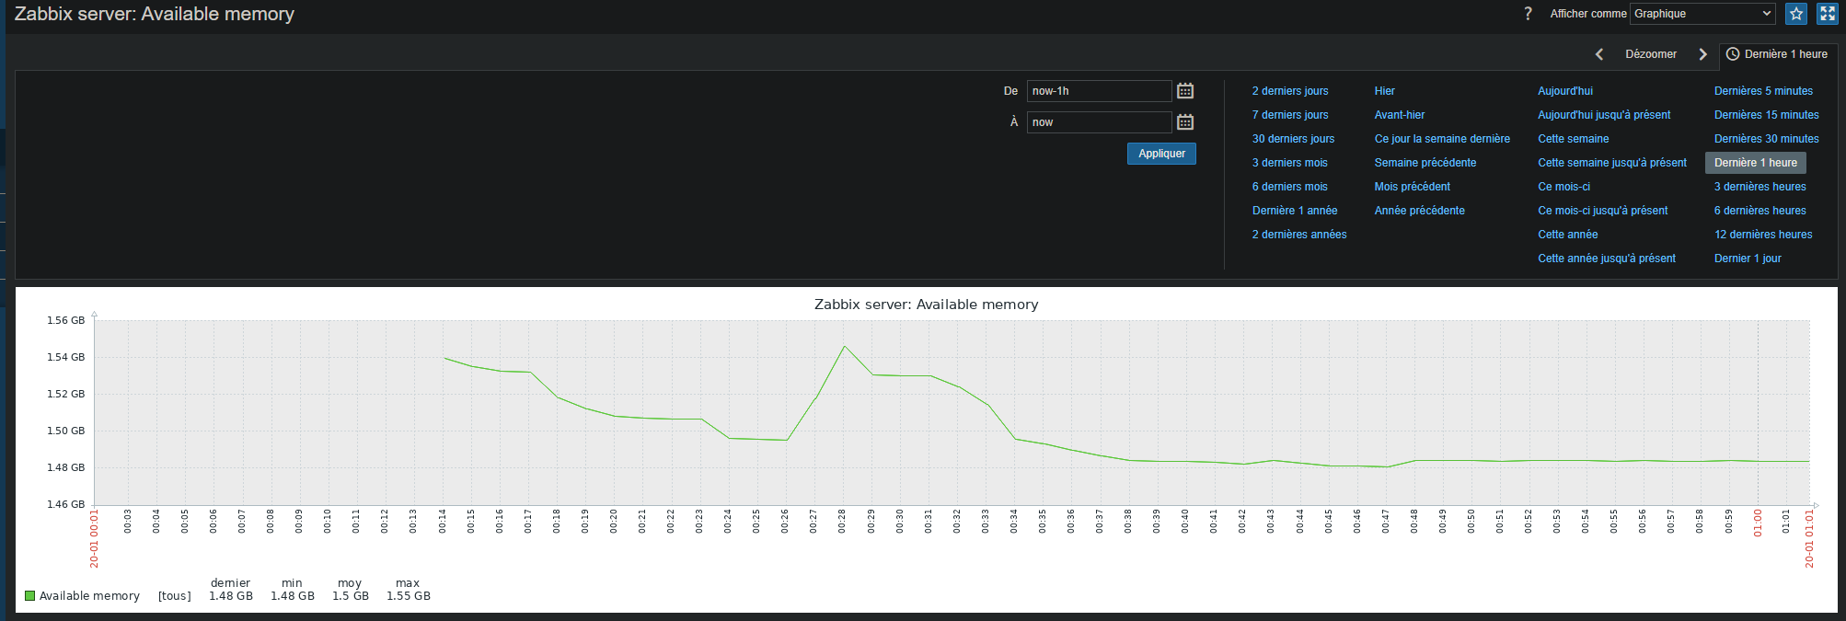Click the graph peak near 00:28
This screenshot has width=1846, height=621.
(x=844, y=347)
